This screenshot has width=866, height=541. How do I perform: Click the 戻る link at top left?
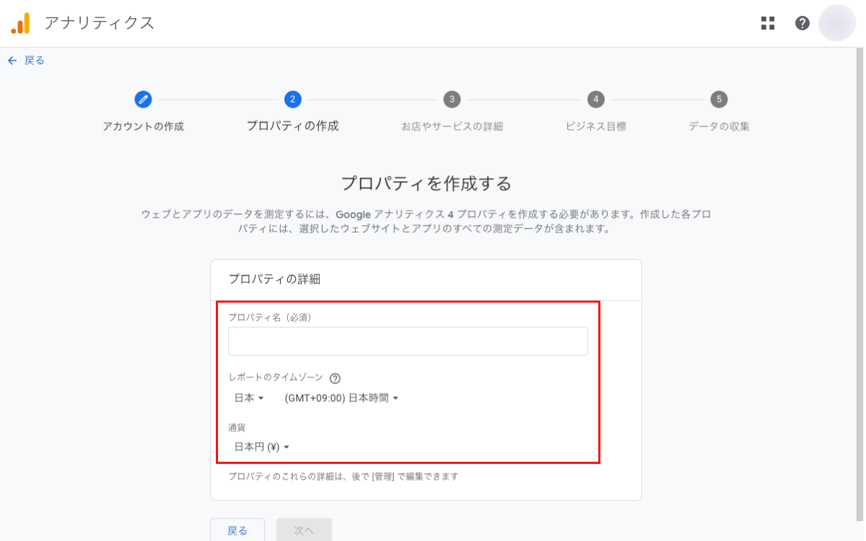tap(34, 61)
